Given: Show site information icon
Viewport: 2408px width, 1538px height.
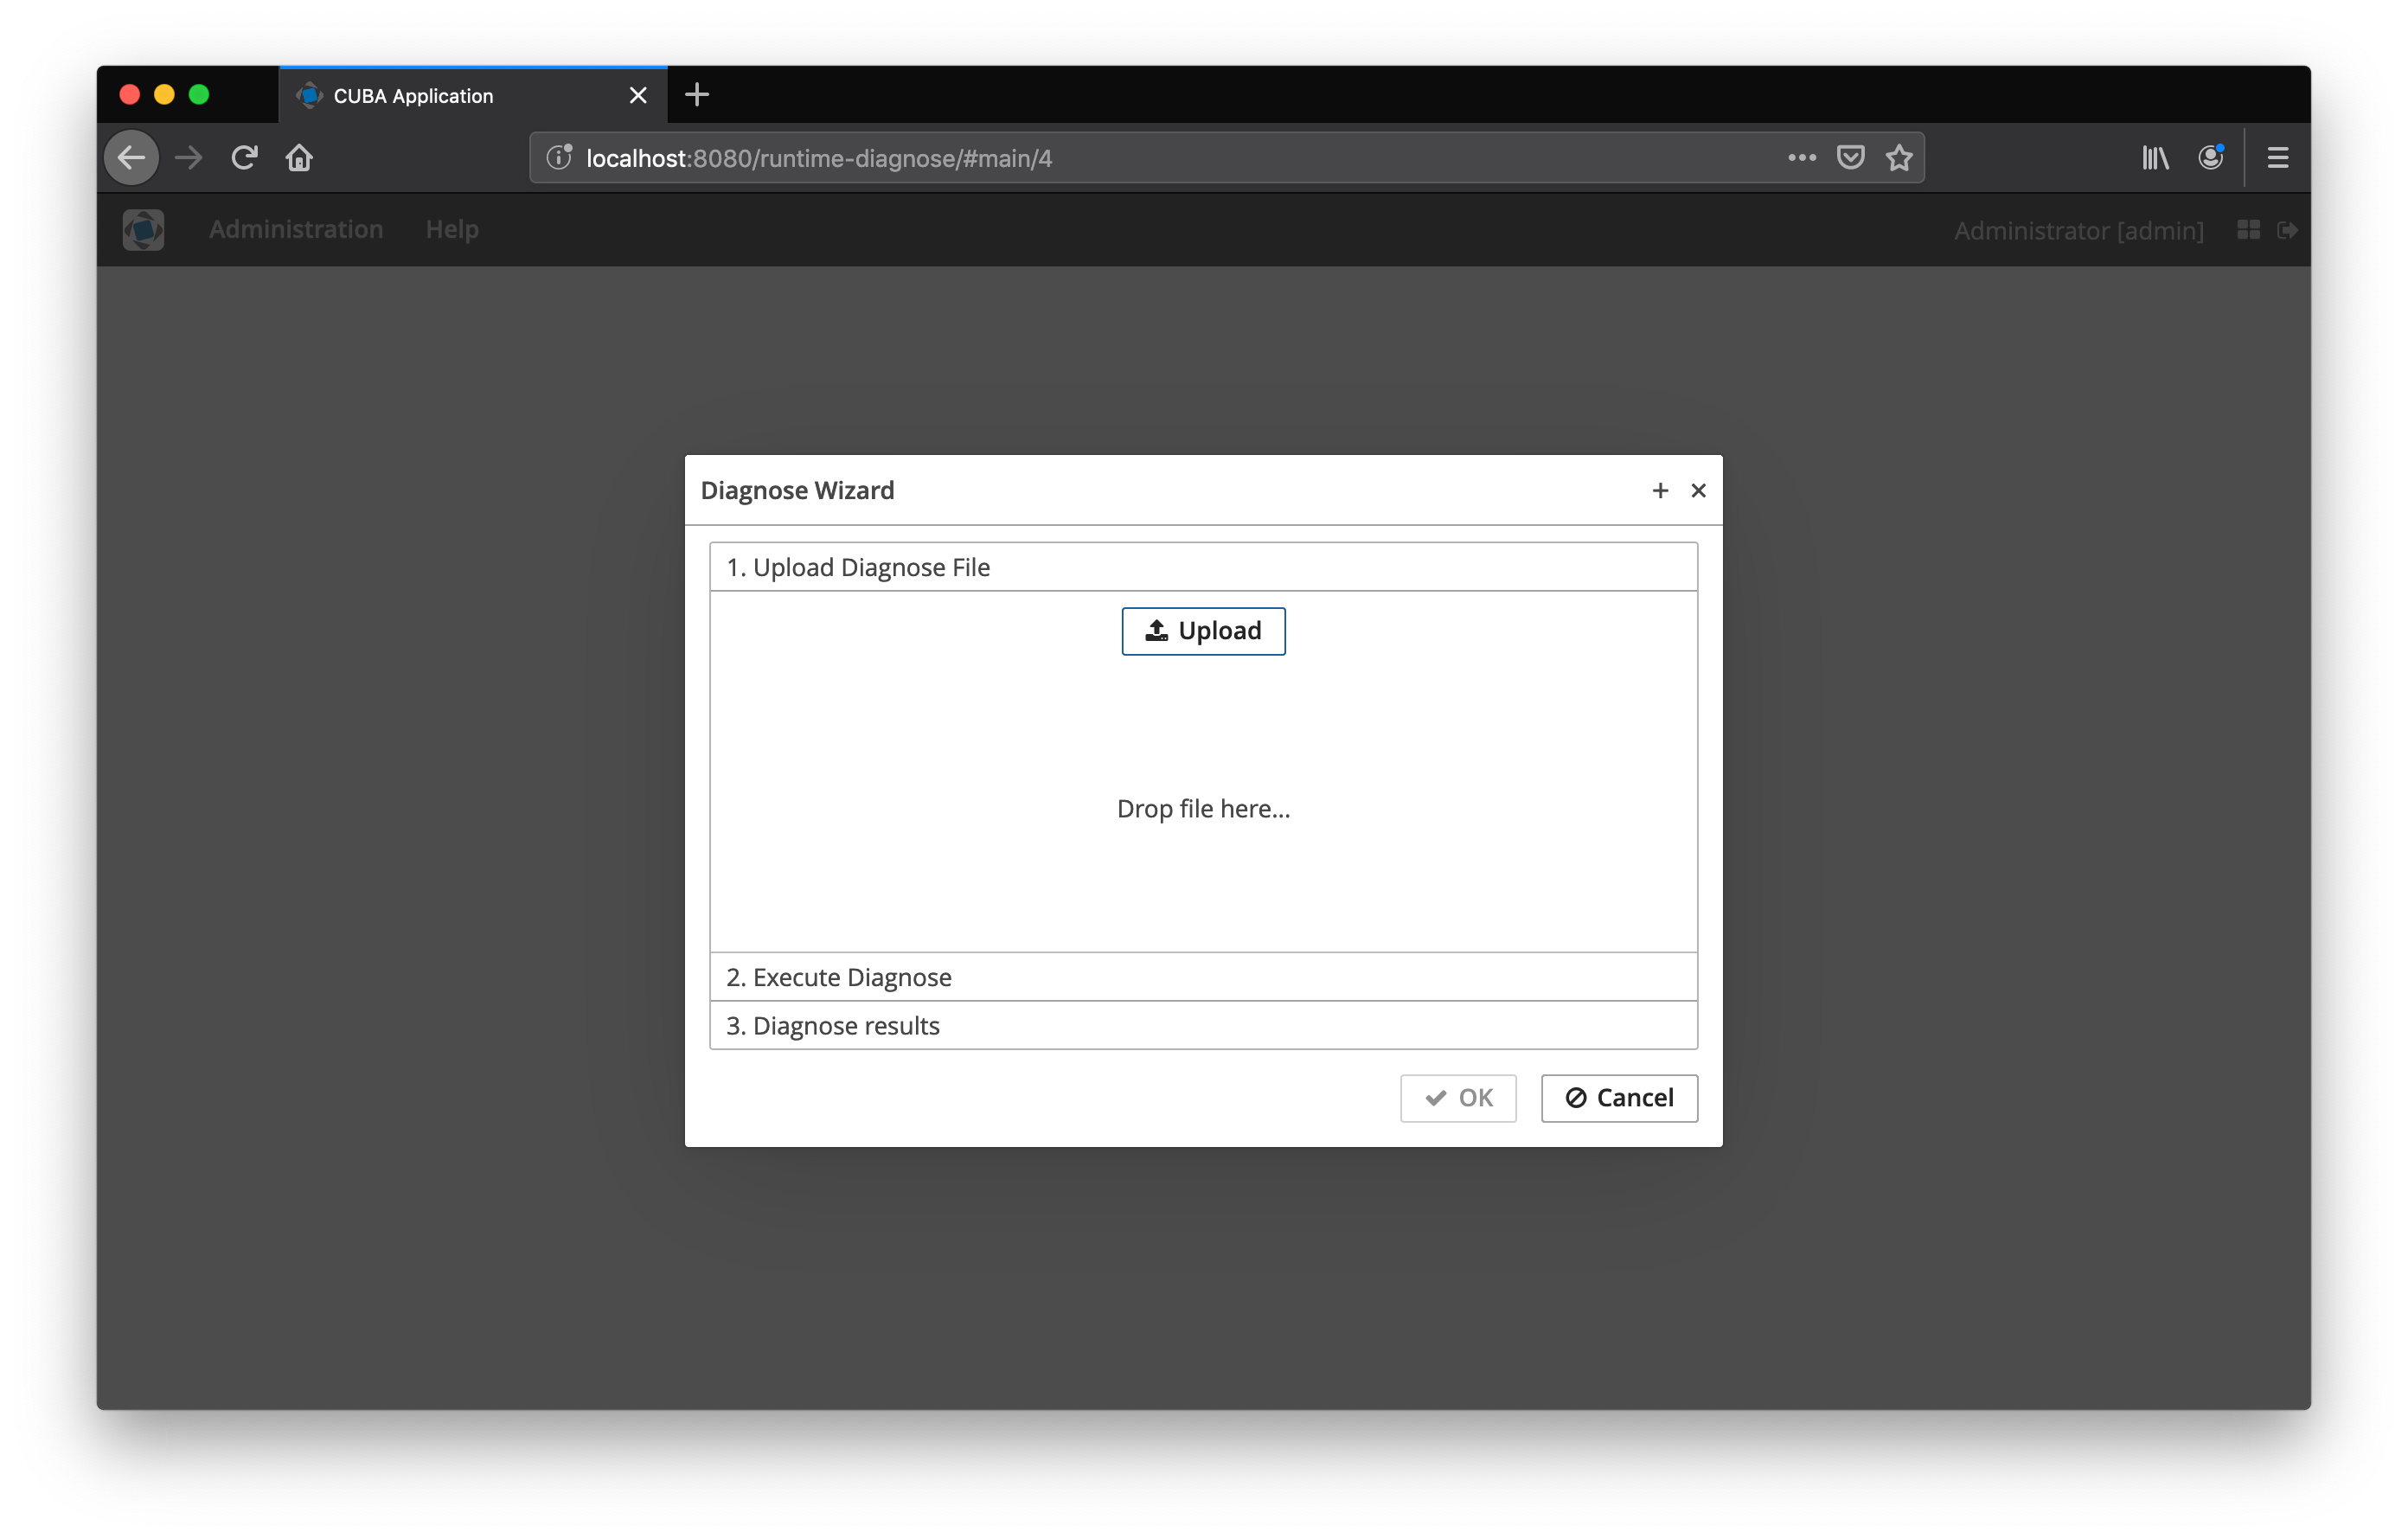Looking at the screenshot, I should point(558,157).
